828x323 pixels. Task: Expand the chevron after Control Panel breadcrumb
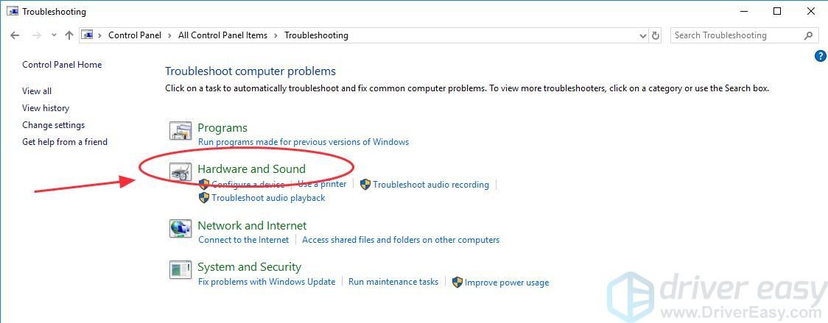(x=171, y=35)
